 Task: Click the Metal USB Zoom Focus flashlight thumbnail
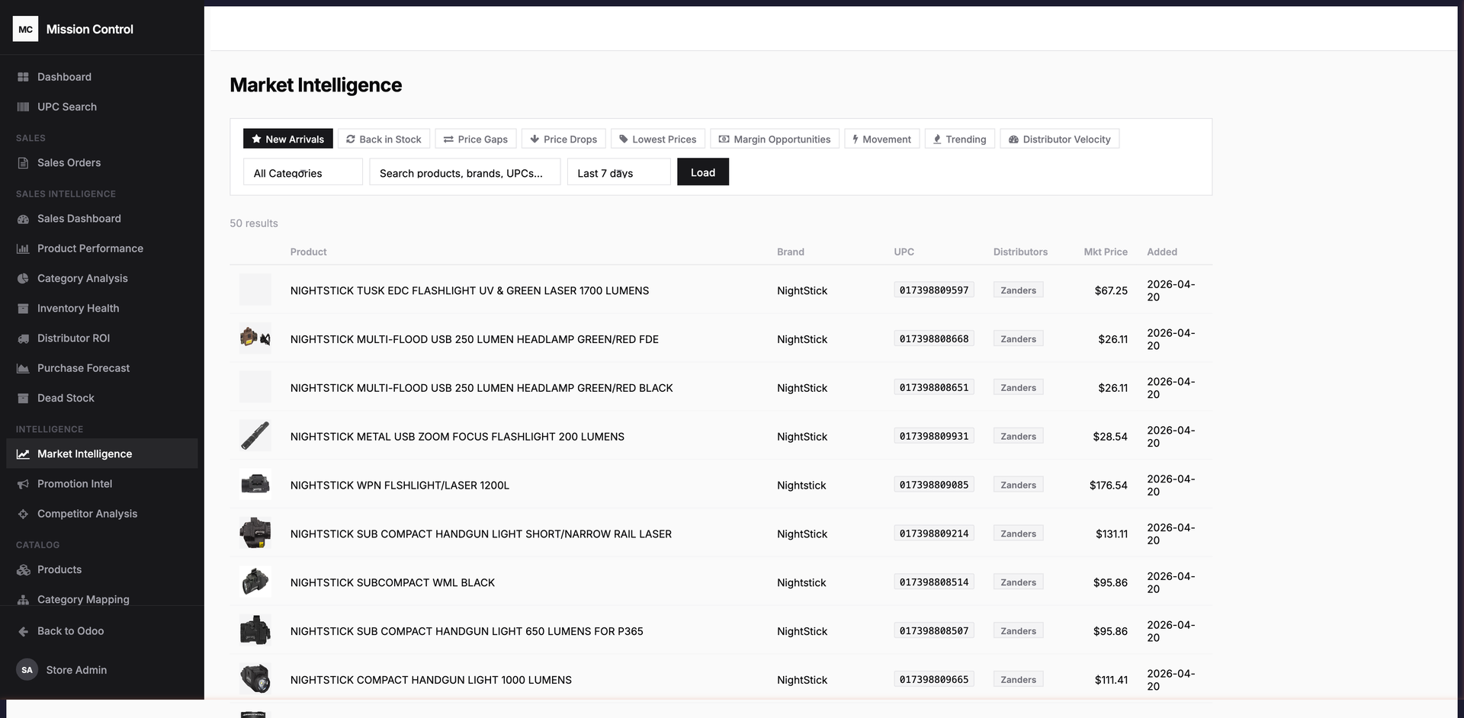pyautogui.click(x=255, y=436)
